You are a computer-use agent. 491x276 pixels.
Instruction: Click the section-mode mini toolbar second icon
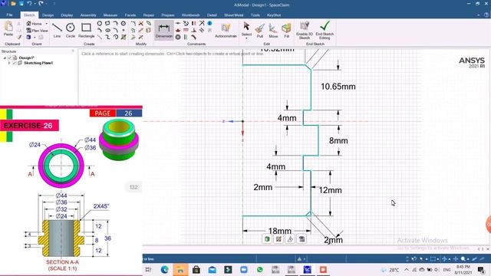click(278, 239)
